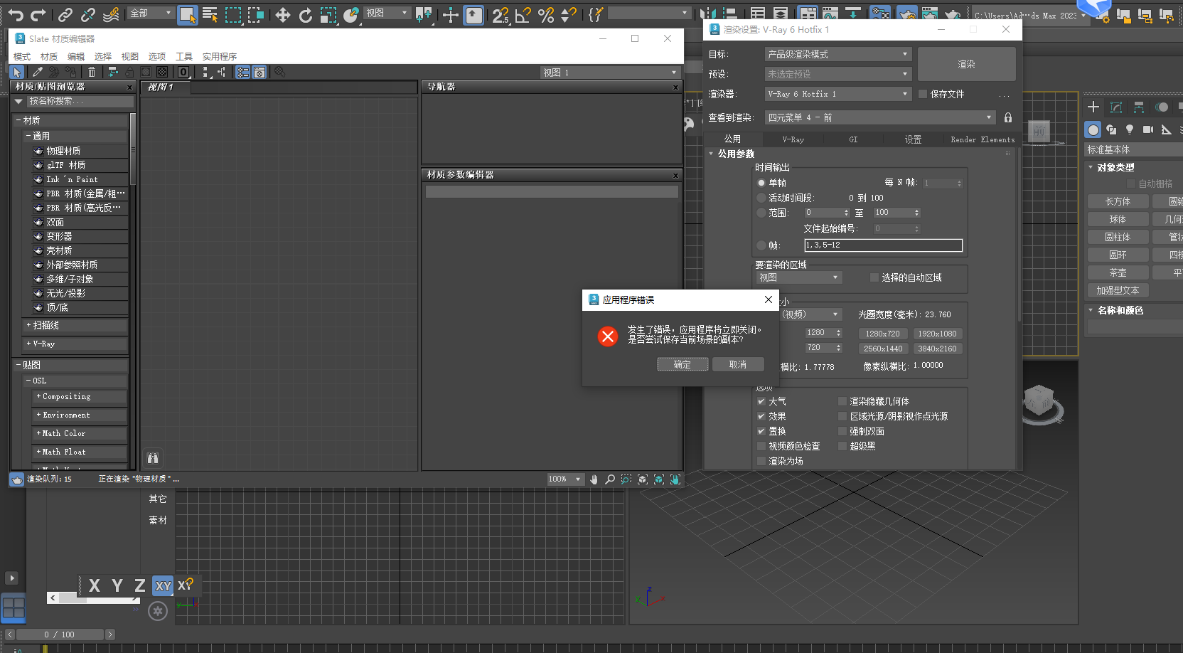
Task: Click the lock icon beside view to render
Action: click(1007, 117)
